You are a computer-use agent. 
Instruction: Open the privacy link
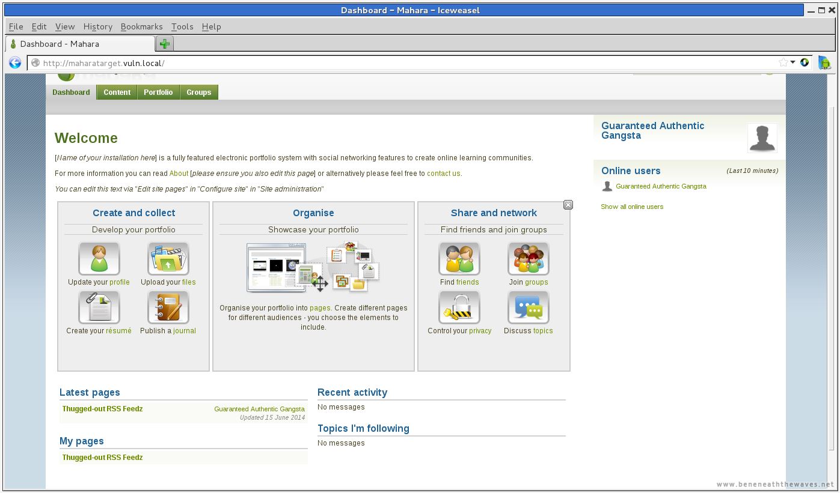(480, 331)
